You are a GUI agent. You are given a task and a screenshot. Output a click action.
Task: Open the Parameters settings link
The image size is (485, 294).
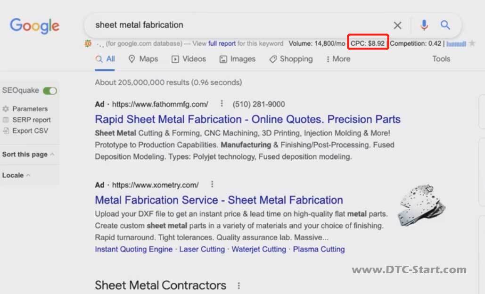tap(30, 109)
